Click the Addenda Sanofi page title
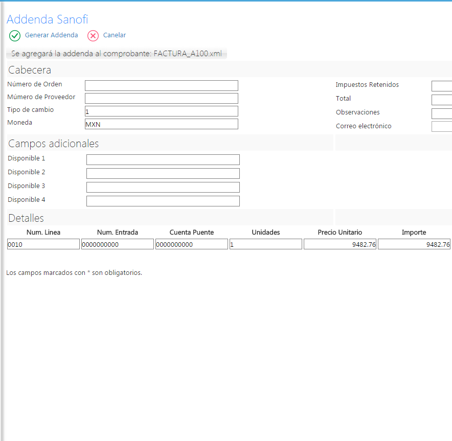Viewport: 452px width, 441px height. click(47, 19)
